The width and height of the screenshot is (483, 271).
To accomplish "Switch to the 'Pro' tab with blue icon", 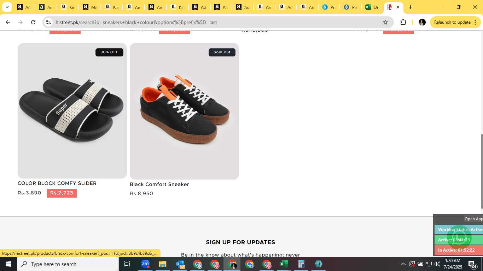I will point(351,7).
